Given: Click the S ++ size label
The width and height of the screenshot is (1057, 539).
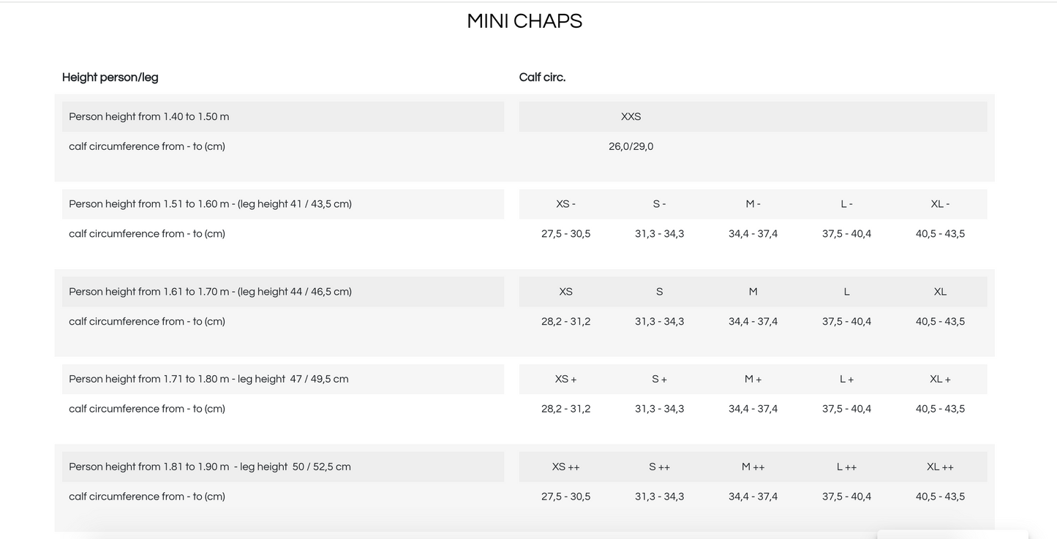Looking at the screenshot, I should (659, 467).
